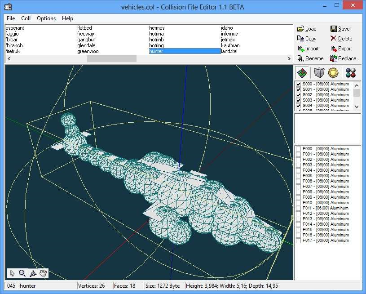Click the application icon in title bar
This screenshot has height=294, width=366.
[8, 7]
